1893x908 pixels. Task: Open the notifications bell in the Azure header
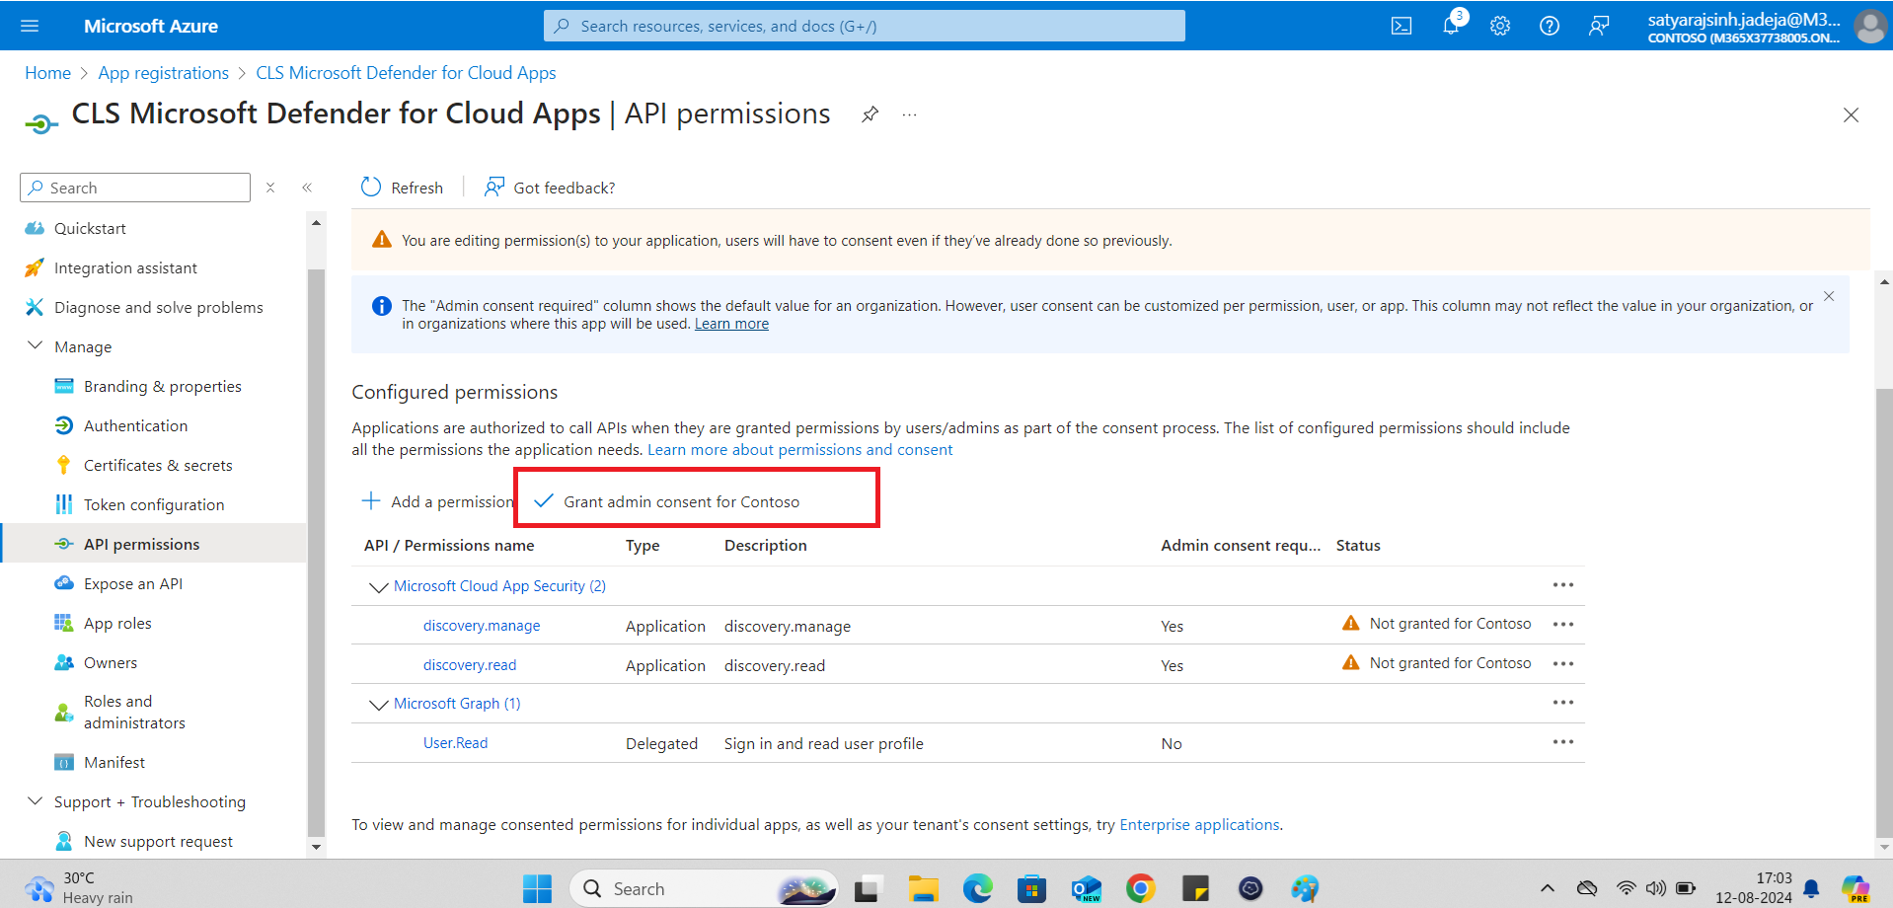(x=1451, y=26)
